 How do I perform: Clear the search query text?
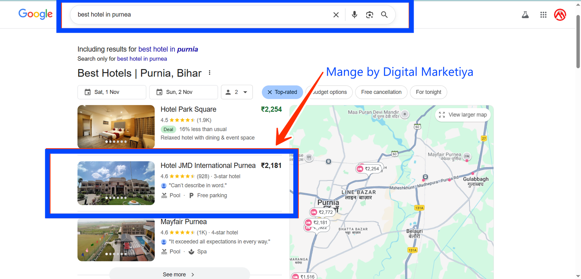coord(336,14)
